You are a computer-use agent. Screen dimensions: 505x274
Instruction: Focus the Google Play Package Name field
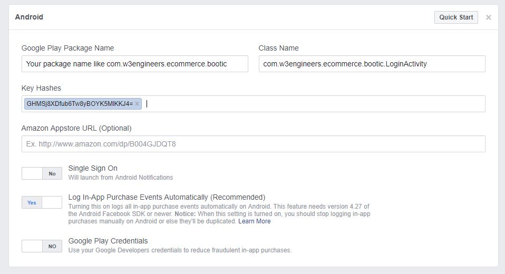click(134, 64)
